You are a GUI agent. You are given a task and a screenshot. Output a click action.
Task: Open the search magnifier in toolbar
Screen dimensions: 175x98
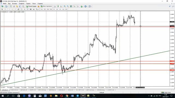pos(170,6)
